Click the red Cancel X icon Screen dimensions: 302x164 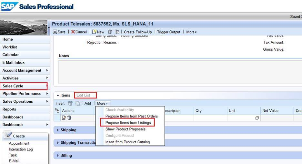click(73, 32)
